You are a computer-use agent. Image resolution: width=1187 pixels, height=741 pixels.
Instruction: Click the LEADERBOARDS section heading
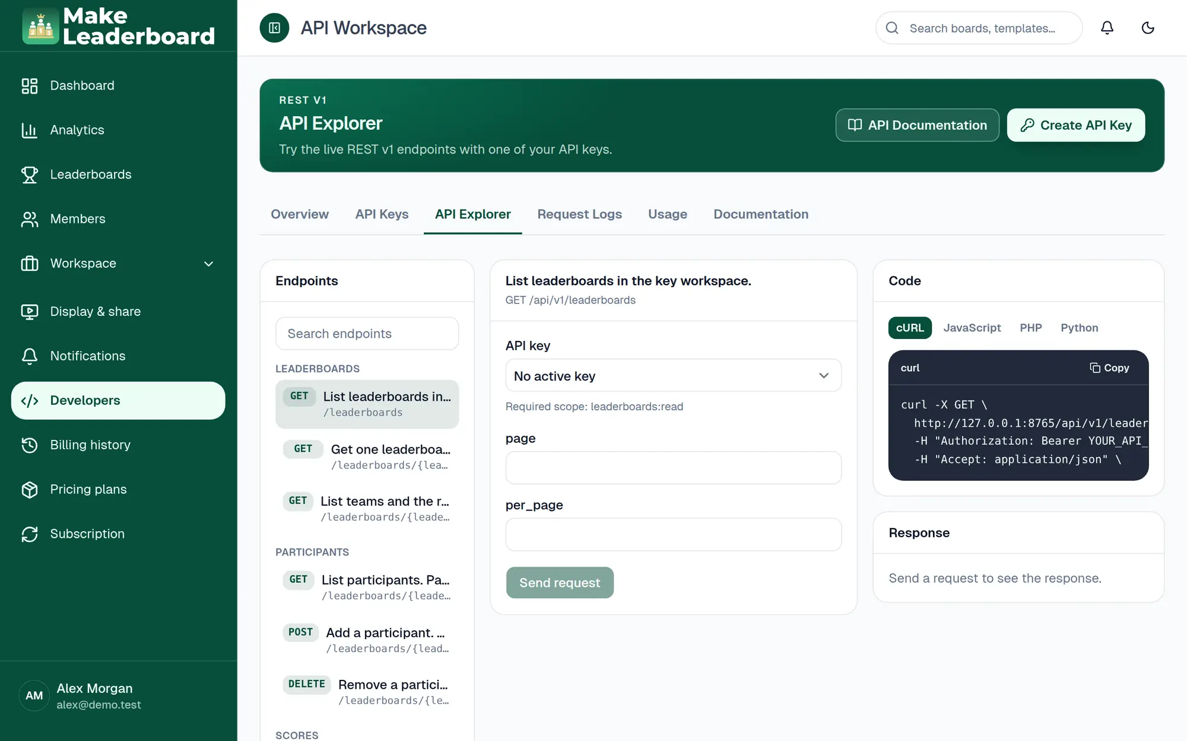(x=318, y=369)
